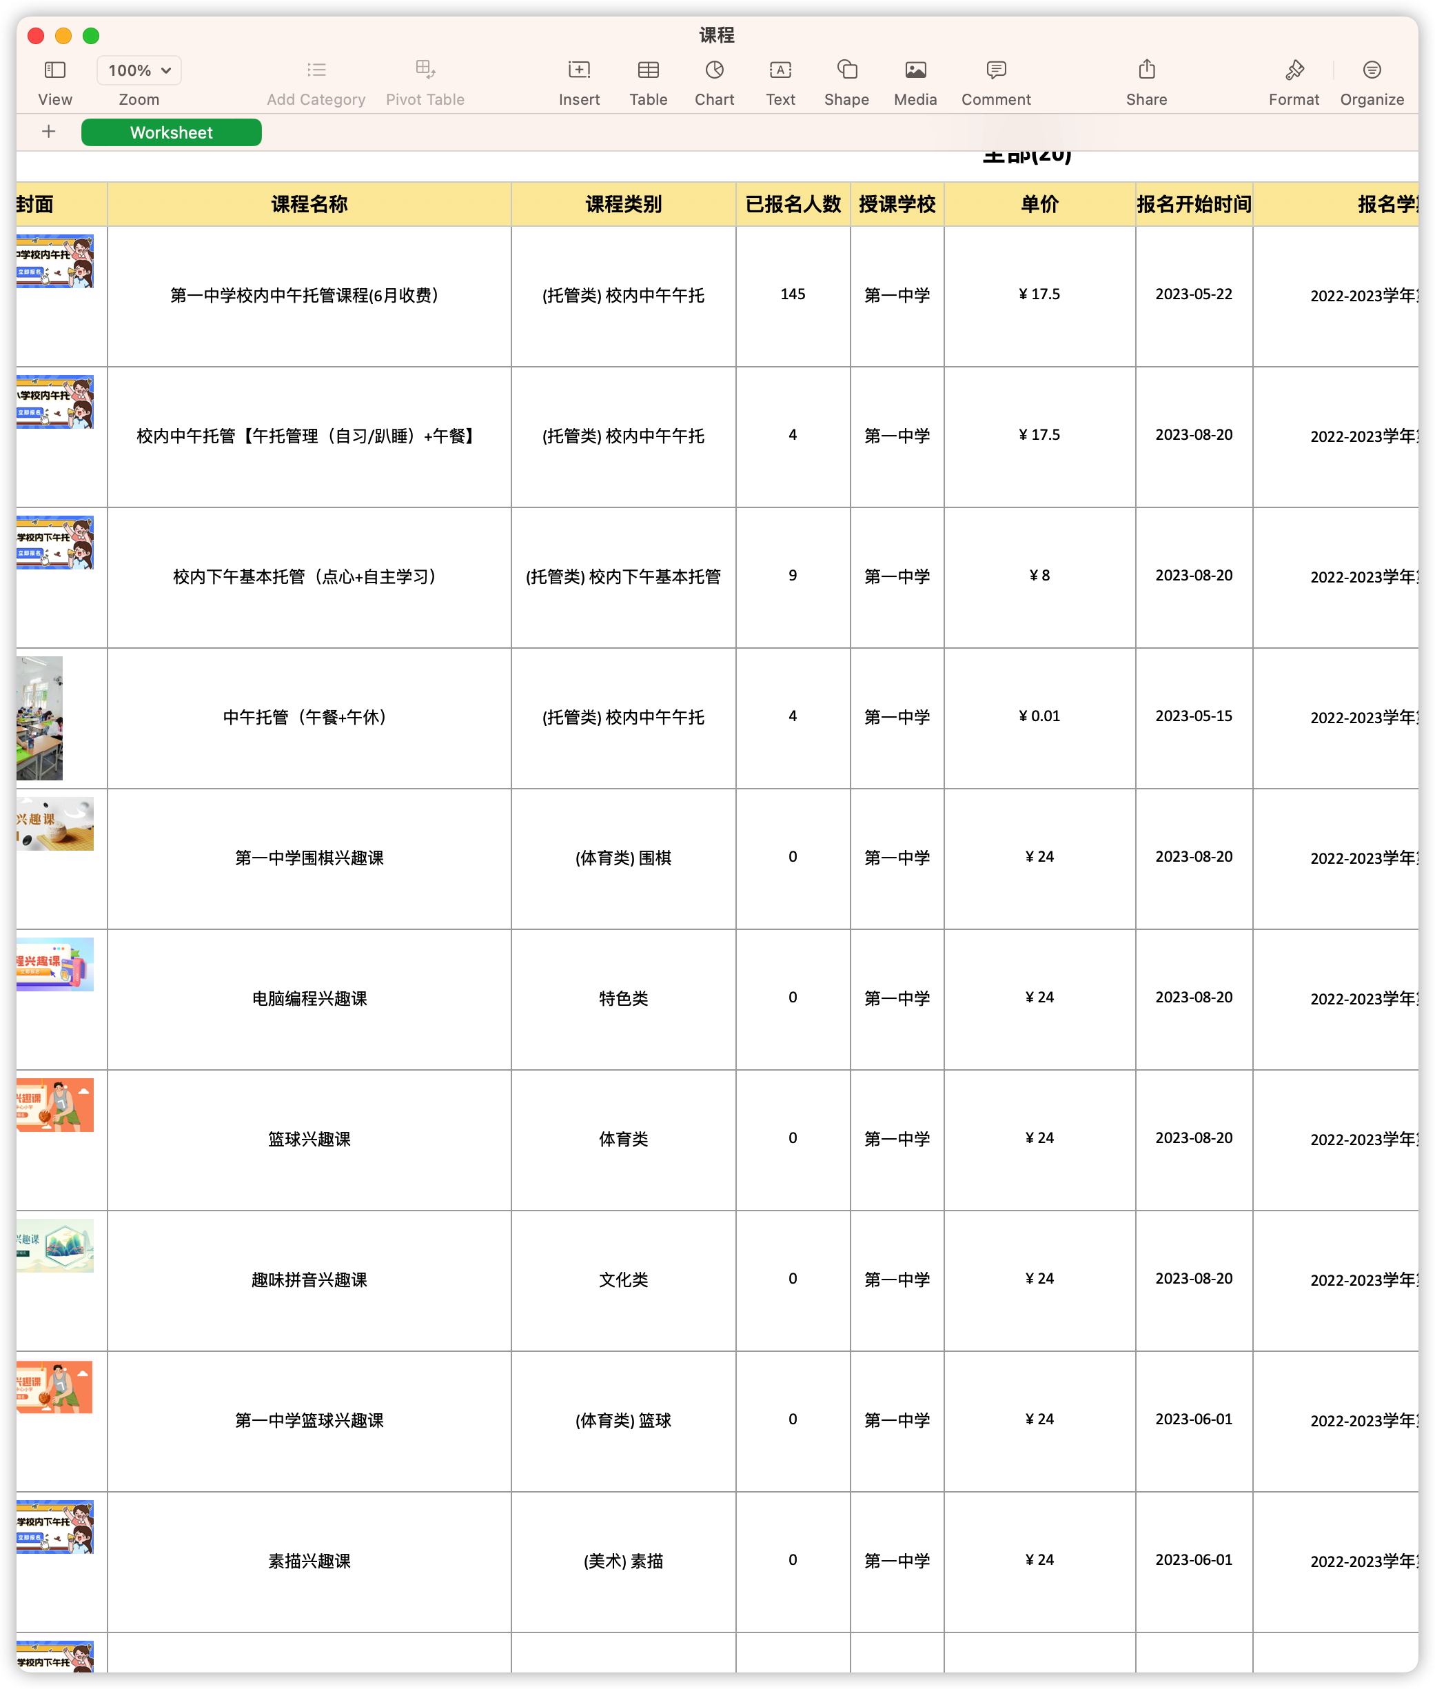Select category cell (托管类) 校内下午基本托管

point(623,578)
